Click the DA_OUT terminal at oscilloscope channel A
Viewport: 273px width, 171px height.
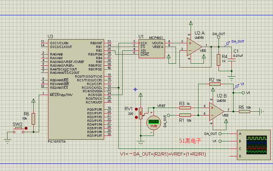pos(220,134)
